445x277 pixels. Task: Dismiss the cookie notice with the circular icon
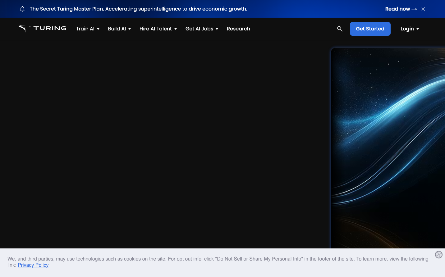438,255
